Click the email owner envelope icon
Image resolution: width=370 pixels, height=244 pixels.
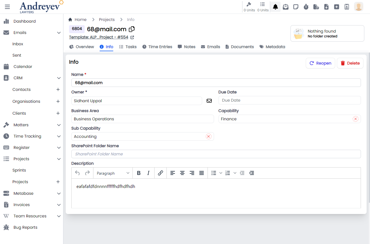tap(209, 101)
